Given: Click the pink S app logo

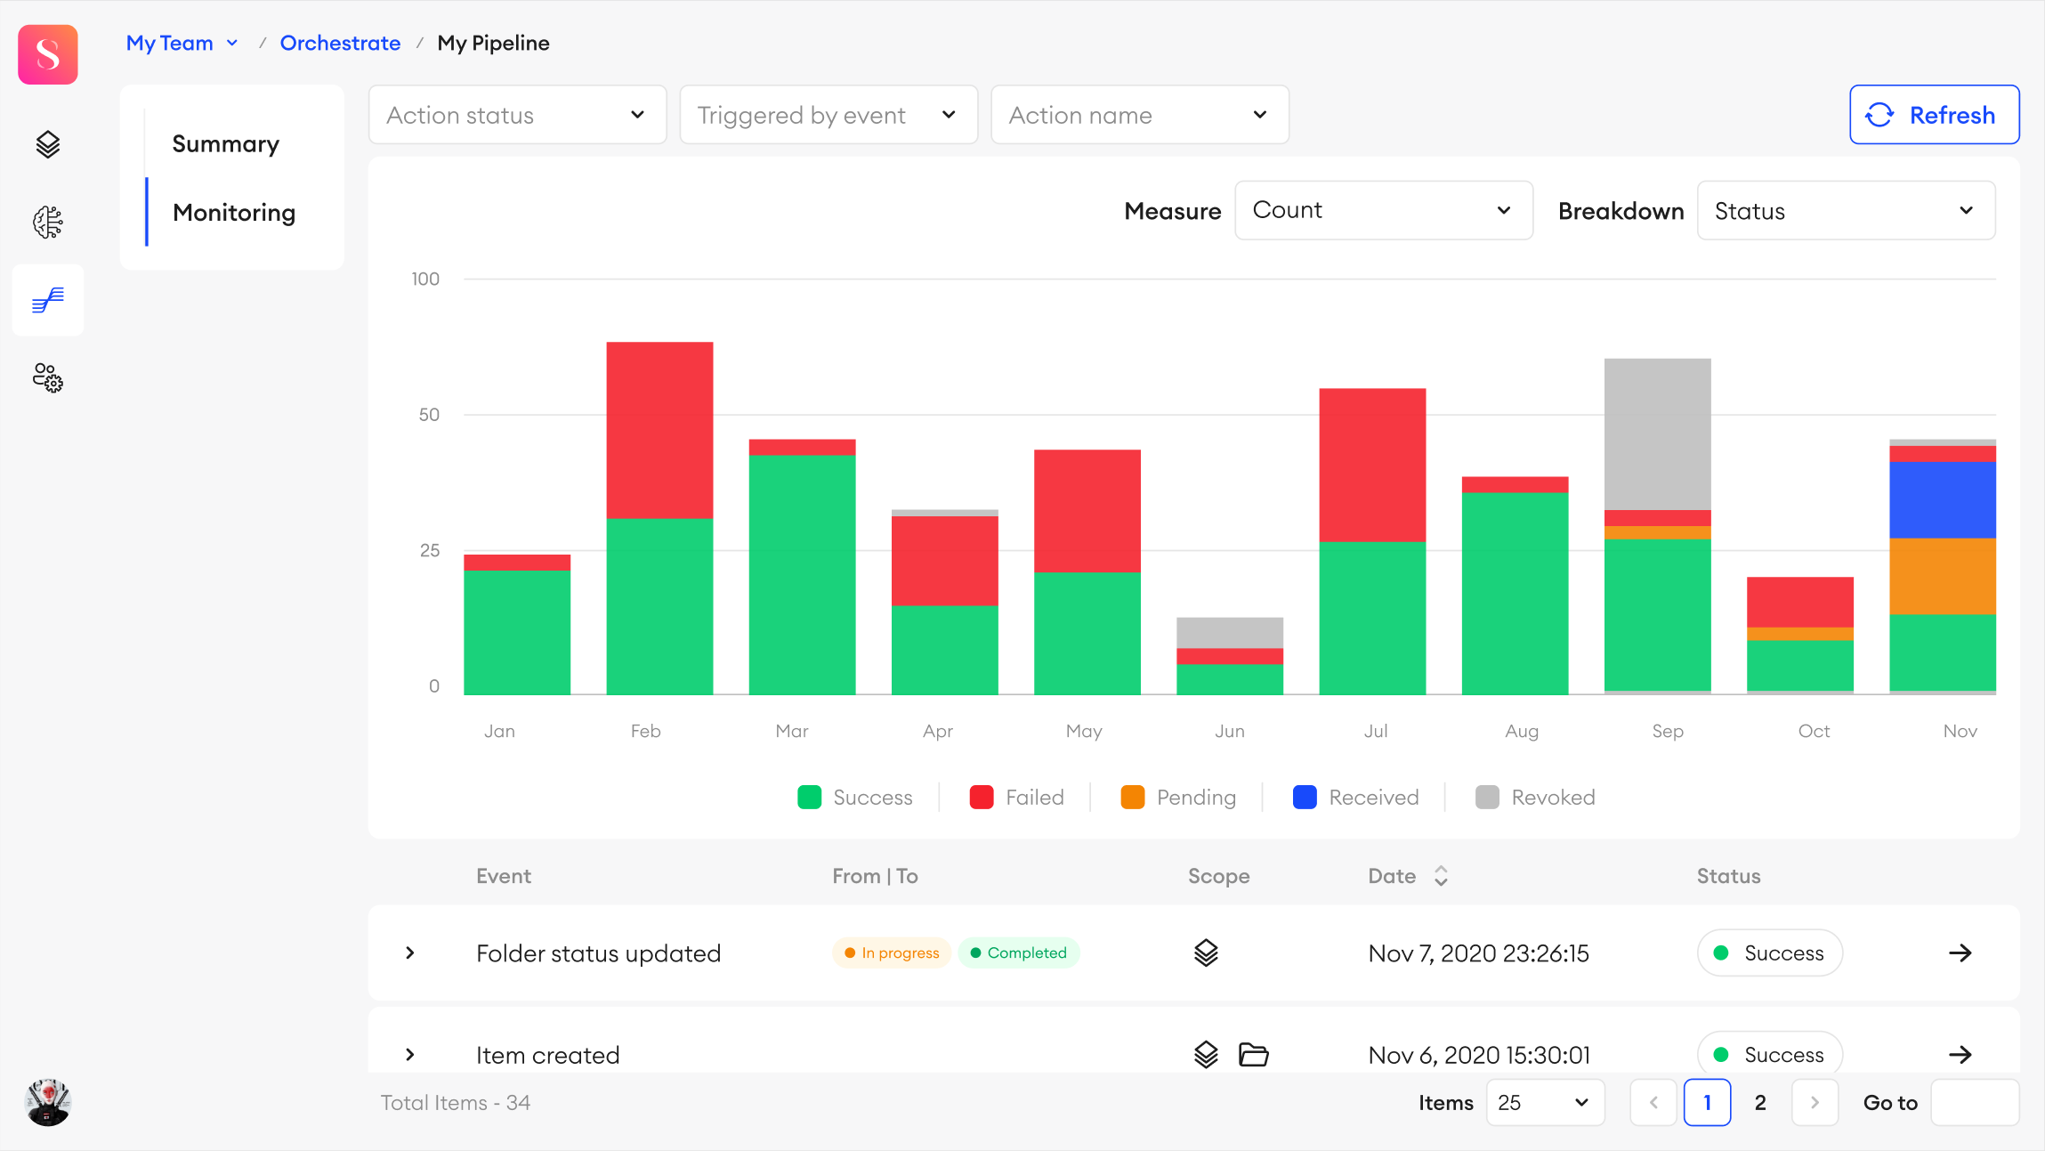Looking at the screenshot, I should (48, 55).
